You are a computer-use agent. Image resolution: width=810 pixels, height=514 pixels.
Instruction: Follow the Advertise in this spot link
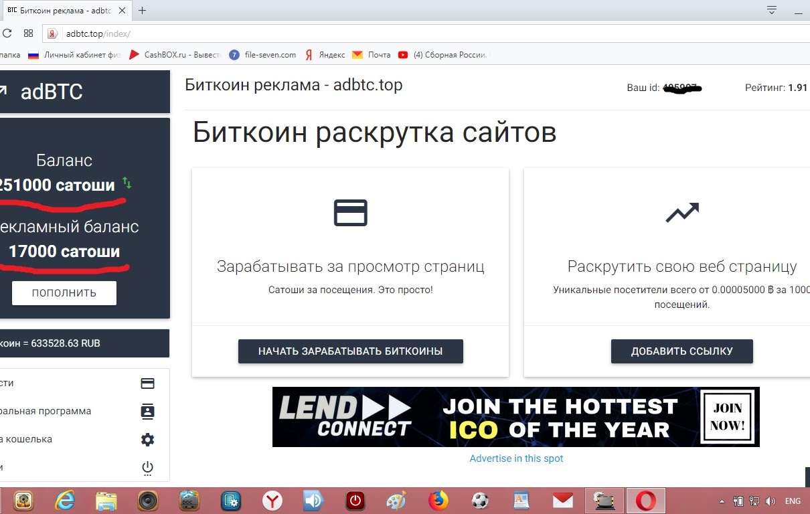click(x=516, y=458)
